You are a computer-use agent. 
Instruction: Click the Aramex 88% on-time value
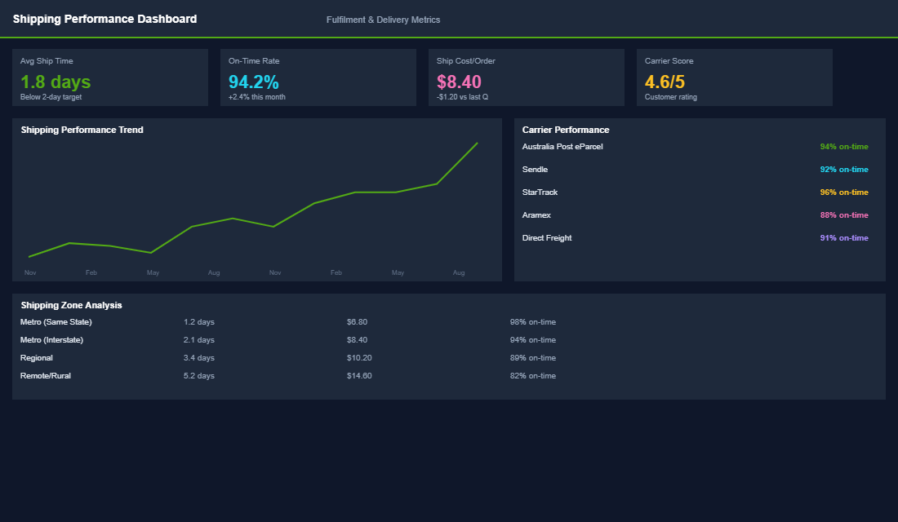(x=844, y=215)
